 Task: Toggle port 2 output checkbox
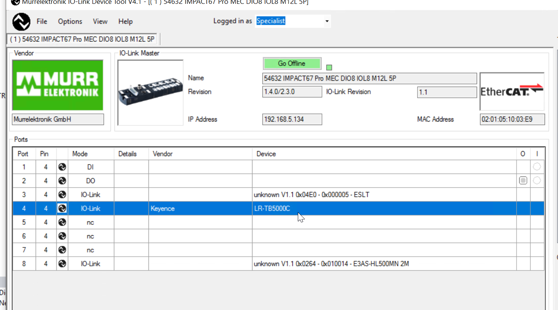[523, 180]
